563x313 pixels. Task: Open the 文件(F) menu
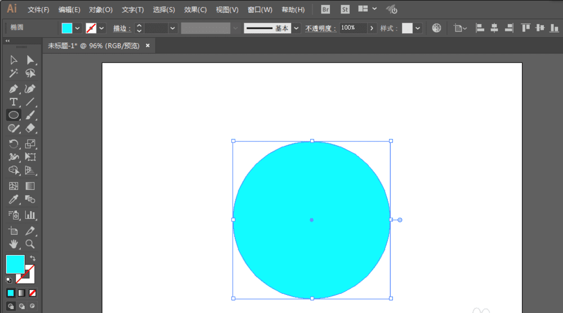(x=38, y=10)
